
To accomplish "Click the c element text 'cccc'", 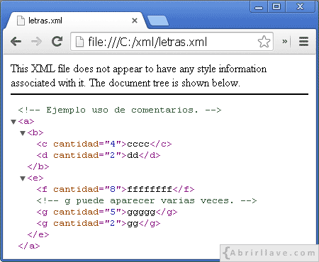I will click(x=138, y=144).
